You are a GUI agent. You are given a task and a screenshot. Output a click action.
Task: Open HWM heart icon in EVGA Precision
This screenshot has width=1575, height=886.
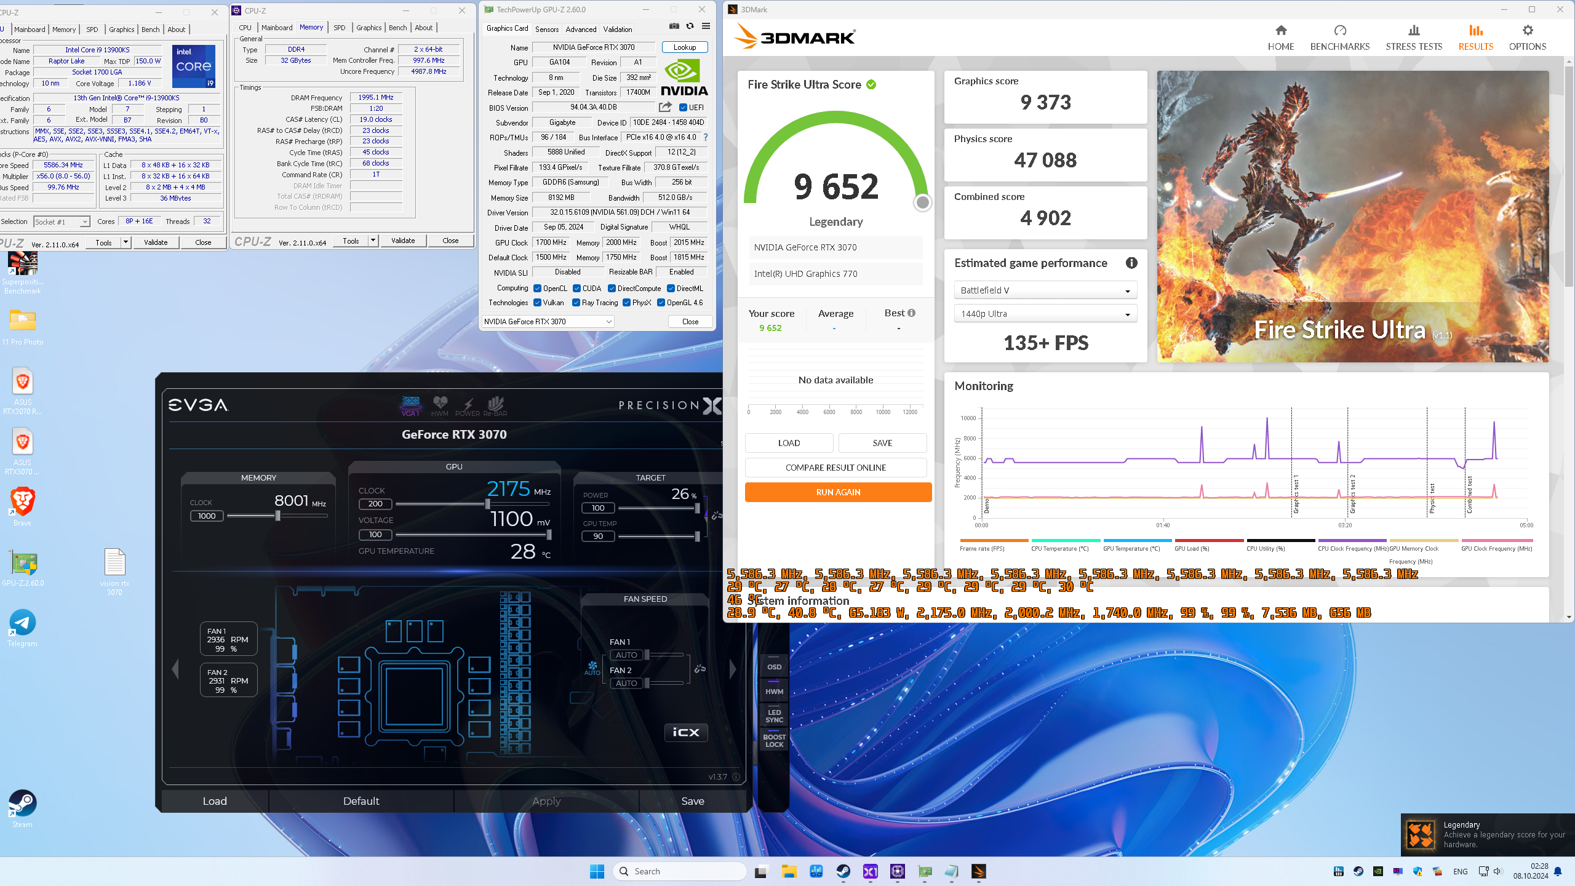coord(440,406)
